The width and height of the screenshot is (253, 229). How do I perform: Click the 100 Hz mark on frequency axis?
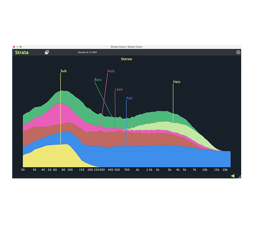[70, 170]
